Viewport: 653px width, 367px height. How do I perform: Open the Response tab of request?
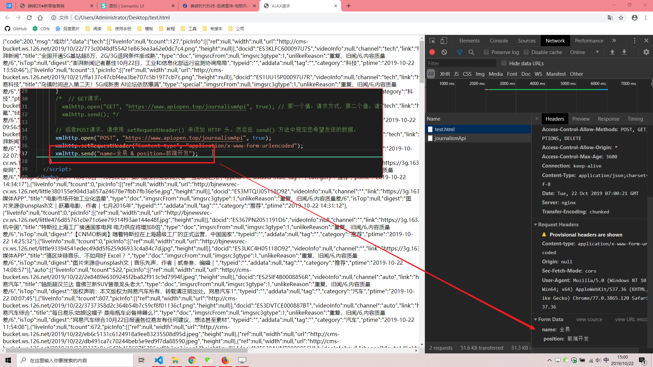click(608, 119)
